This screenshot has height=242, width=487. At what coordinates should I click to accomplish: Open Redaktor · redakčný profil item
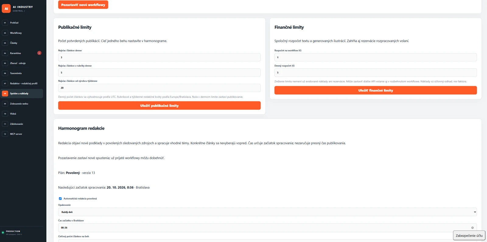pos(24,84)
